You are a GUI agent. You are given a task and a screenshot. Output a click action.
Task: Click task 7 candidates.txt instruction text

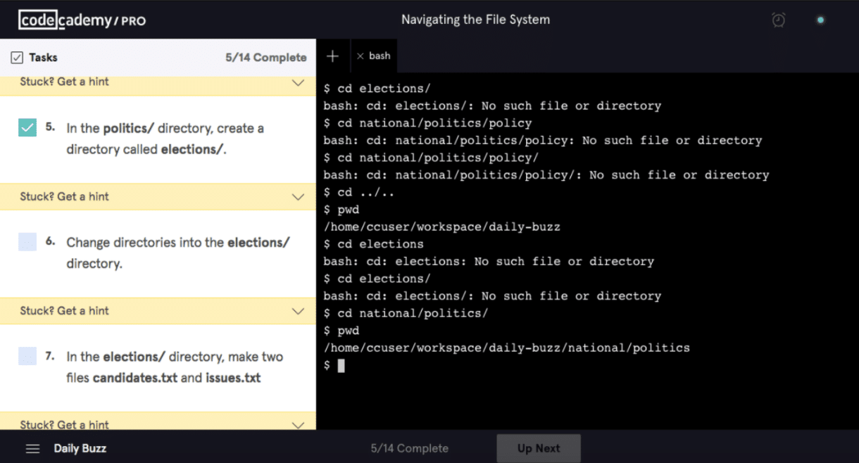[x=175, y=367]
